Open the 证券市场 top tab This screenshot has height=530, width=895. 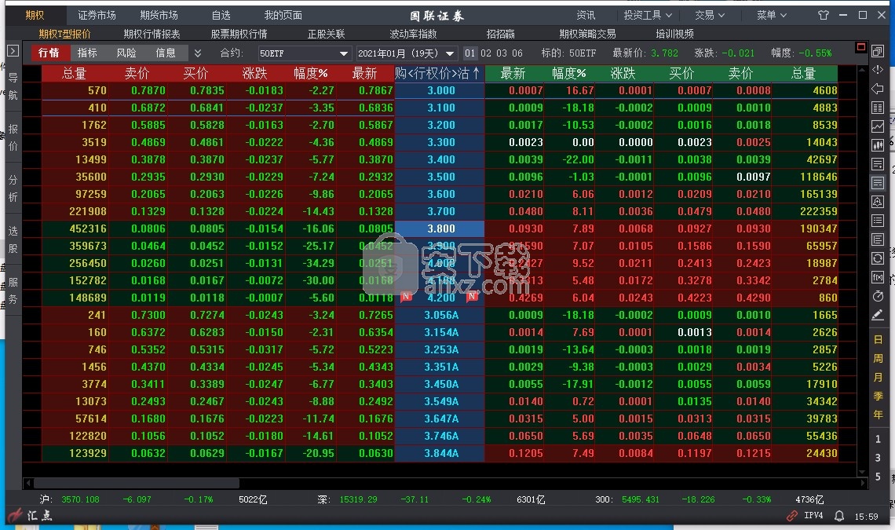click(x=97, y=15)
